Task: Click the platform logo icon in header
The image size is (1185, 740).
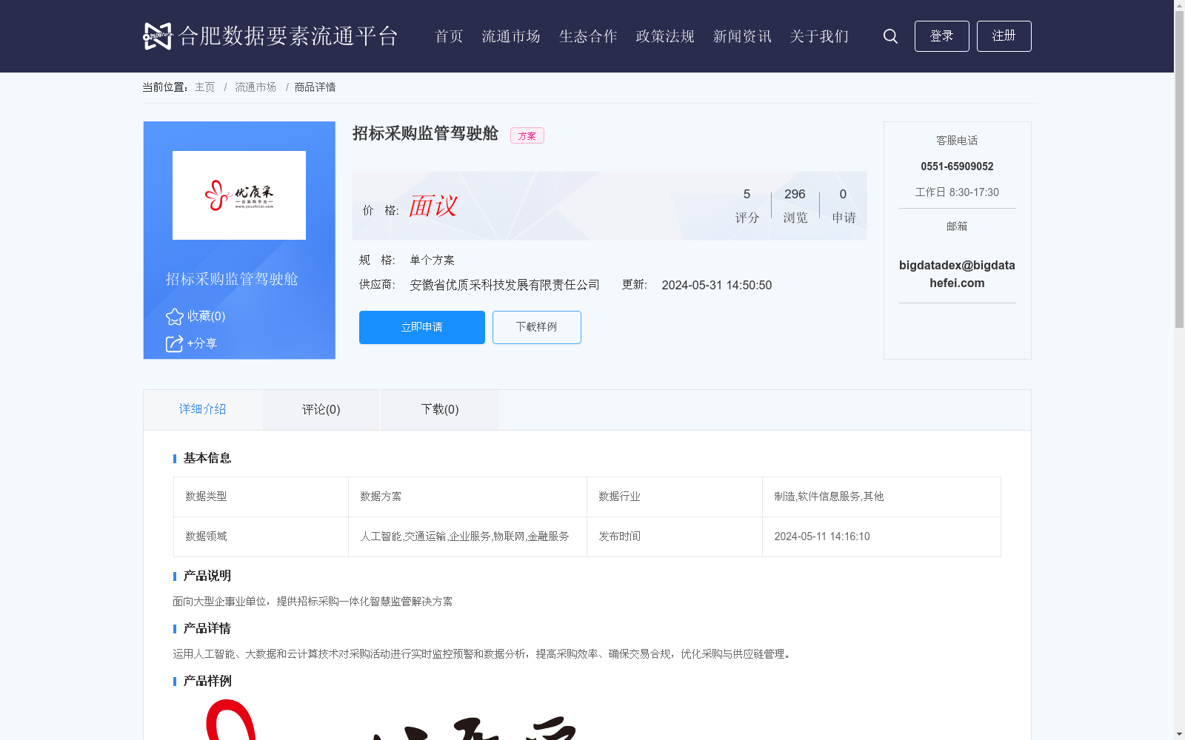Action: click(158, 36)
